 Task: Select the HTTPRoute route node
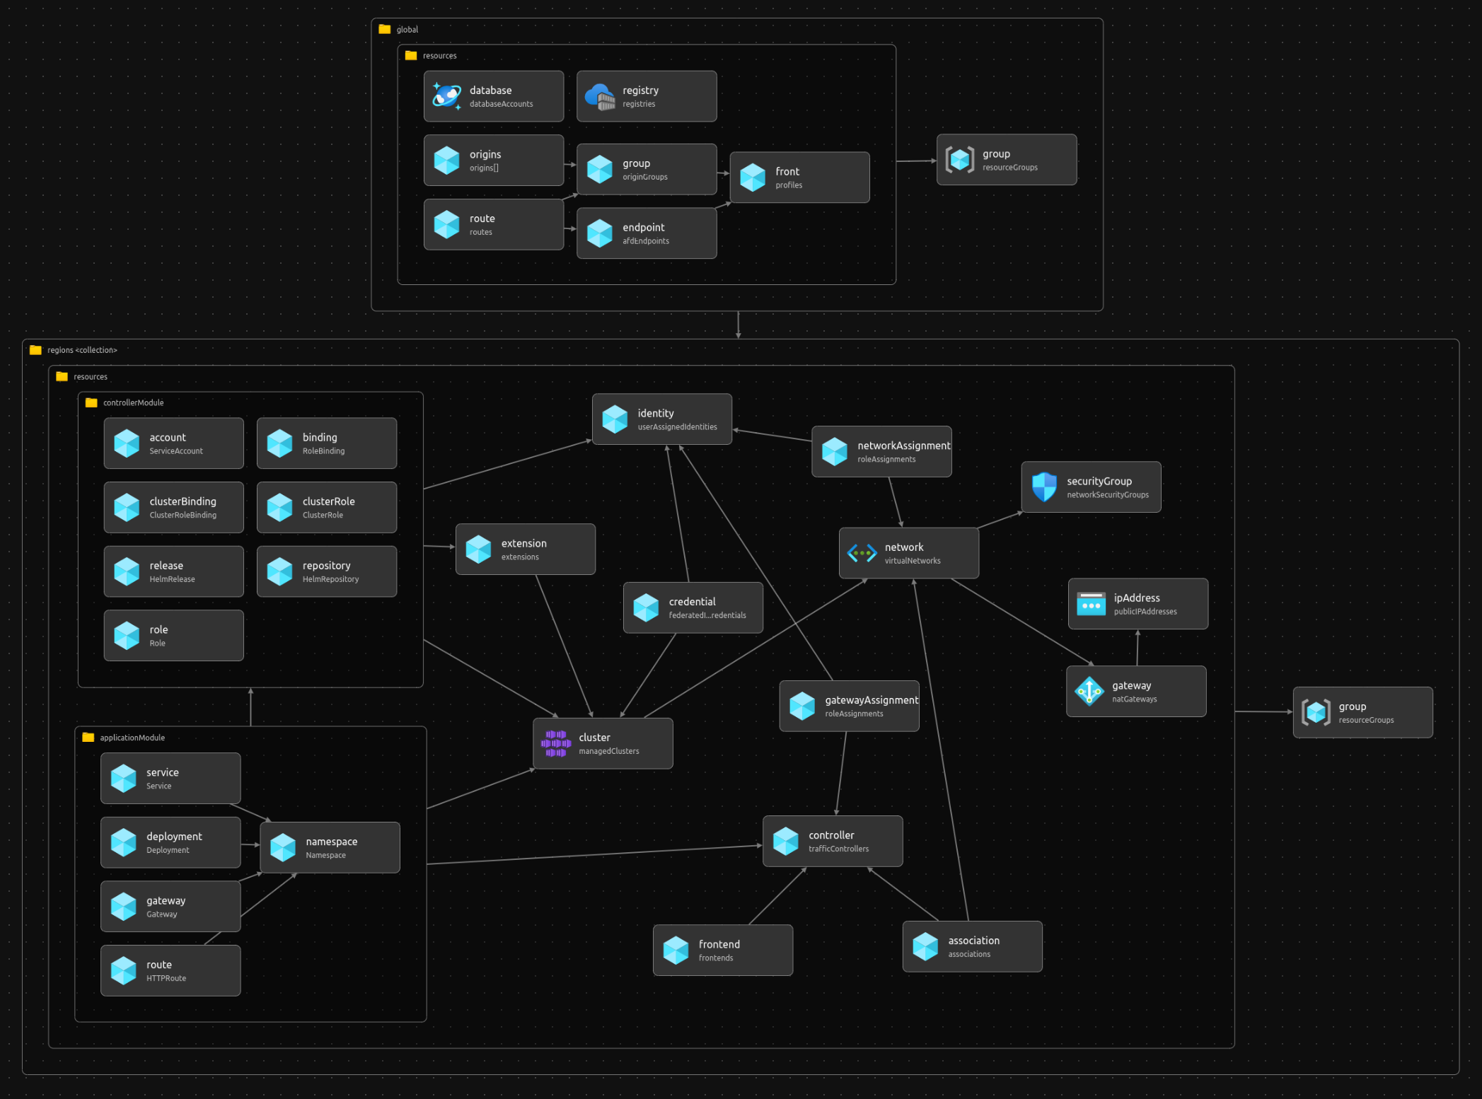tap(170, 971)
